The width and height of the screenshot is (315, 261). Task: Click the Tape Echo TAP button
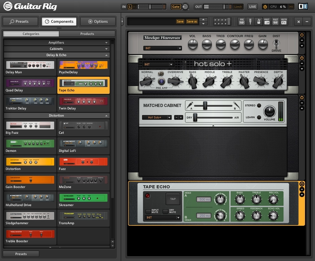click(173, 199)
